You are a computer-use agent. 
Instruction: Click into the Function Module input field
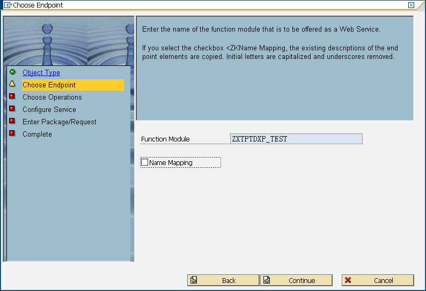point(296,139)
